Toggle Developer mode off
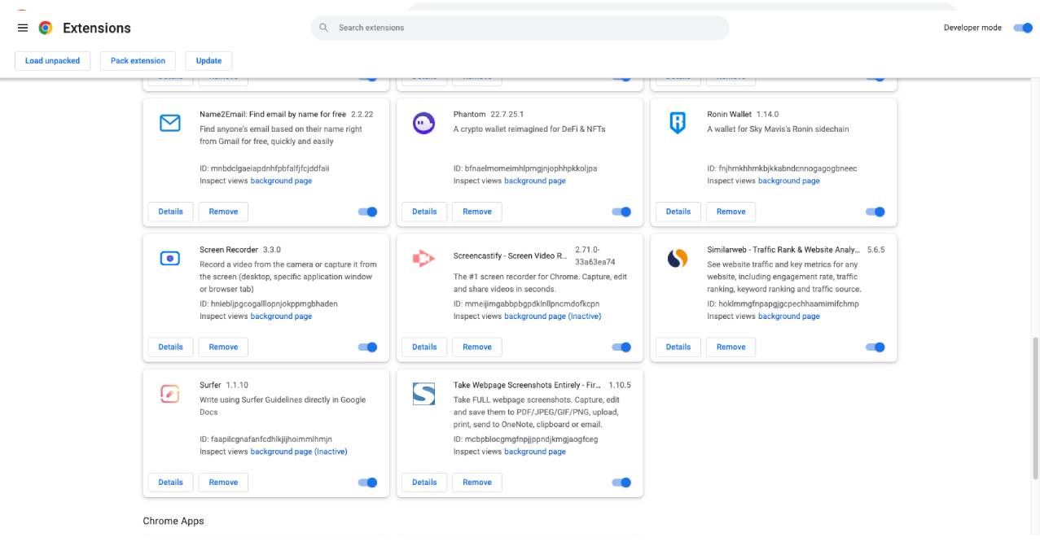 click(1022, 28)
